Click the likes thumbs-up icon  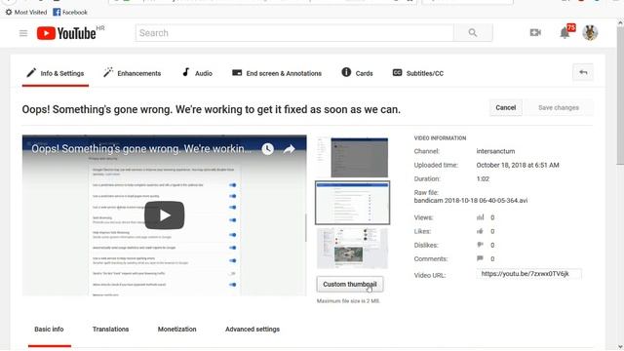(x=481, y=231)
